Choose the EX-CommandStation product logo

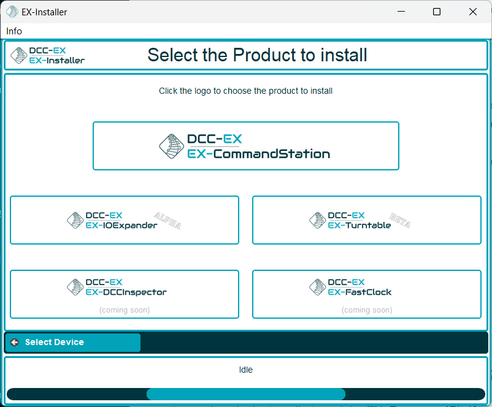coord(245,146)
